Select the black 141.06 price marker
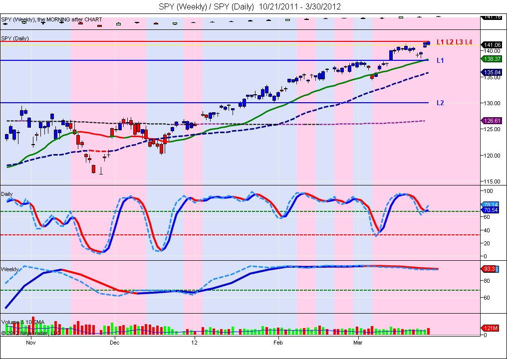Screen dimensions: 507x359 pos(493,45)
